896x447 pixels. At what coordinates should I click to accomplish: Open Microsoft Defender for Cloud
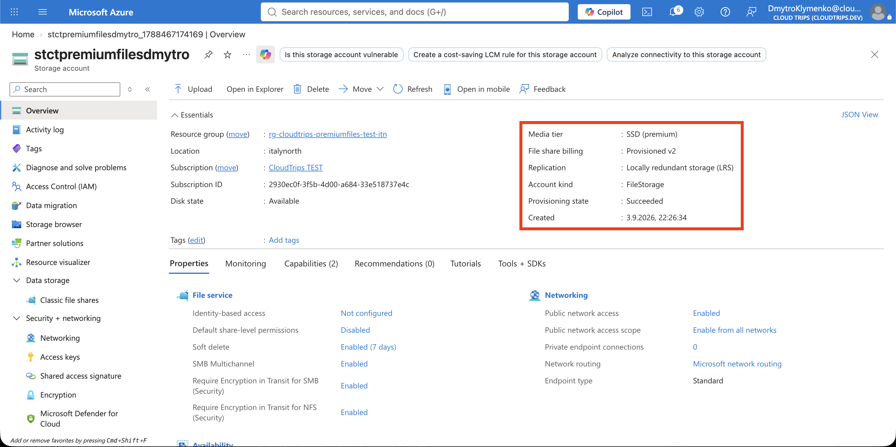(x=79, y=419)
